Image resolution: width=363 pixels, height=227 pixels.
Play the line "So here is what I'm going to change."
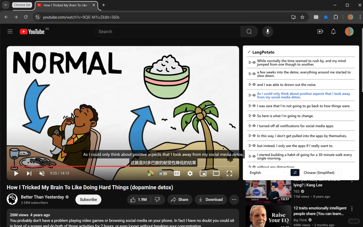tap(250, 116)
